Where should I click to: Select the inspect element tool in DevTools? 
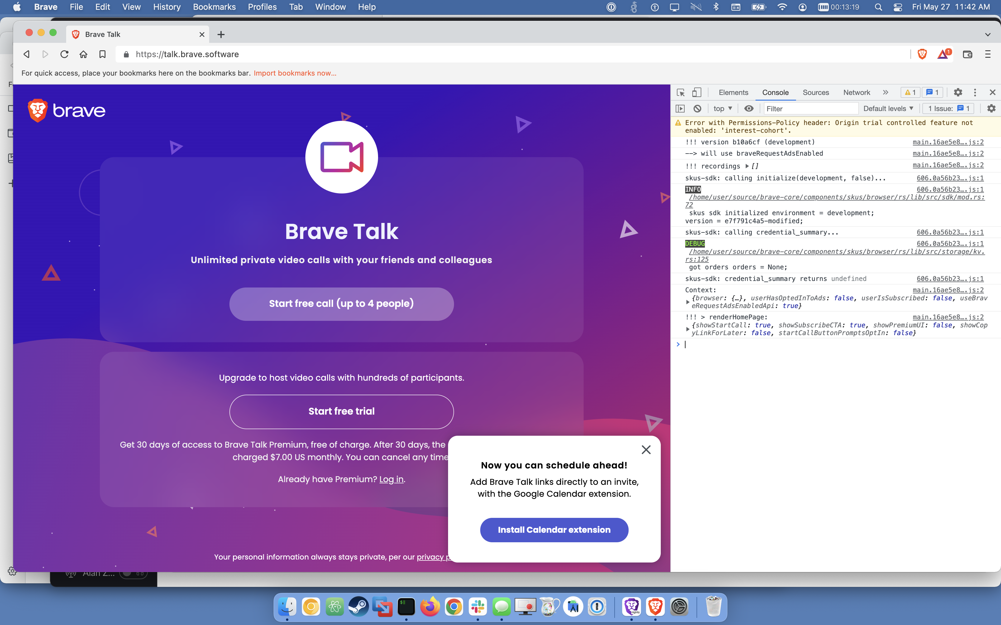coord(680,93)
